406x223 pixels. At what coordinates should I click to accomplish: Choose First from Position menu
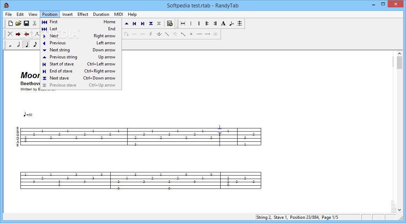pos(81,22)
